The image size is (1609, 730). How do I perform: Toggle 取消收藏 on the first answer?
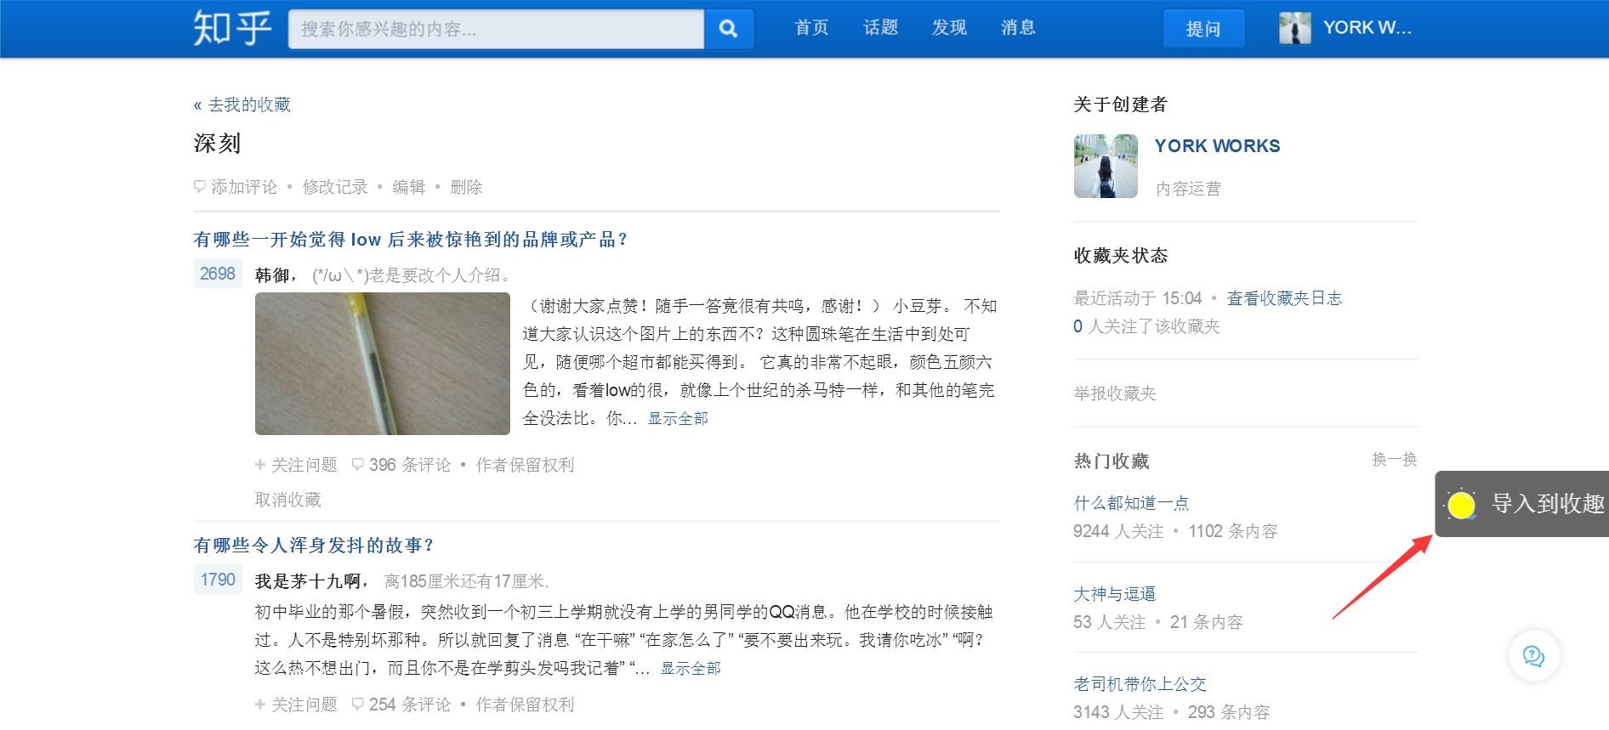pyautogui.click(x=288, y=500)
